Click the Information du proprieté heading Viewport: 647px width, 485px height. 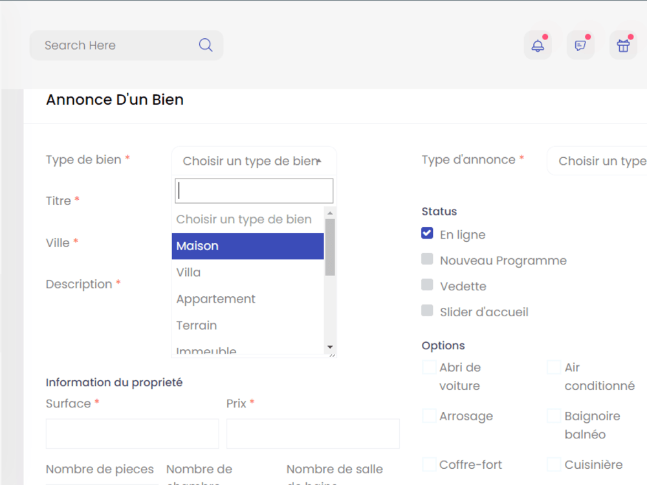[x=114, y=383]
